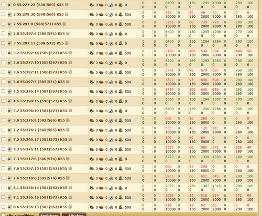Click green arrow icon beside 3.2 55:297:14 village

[9, 53]
